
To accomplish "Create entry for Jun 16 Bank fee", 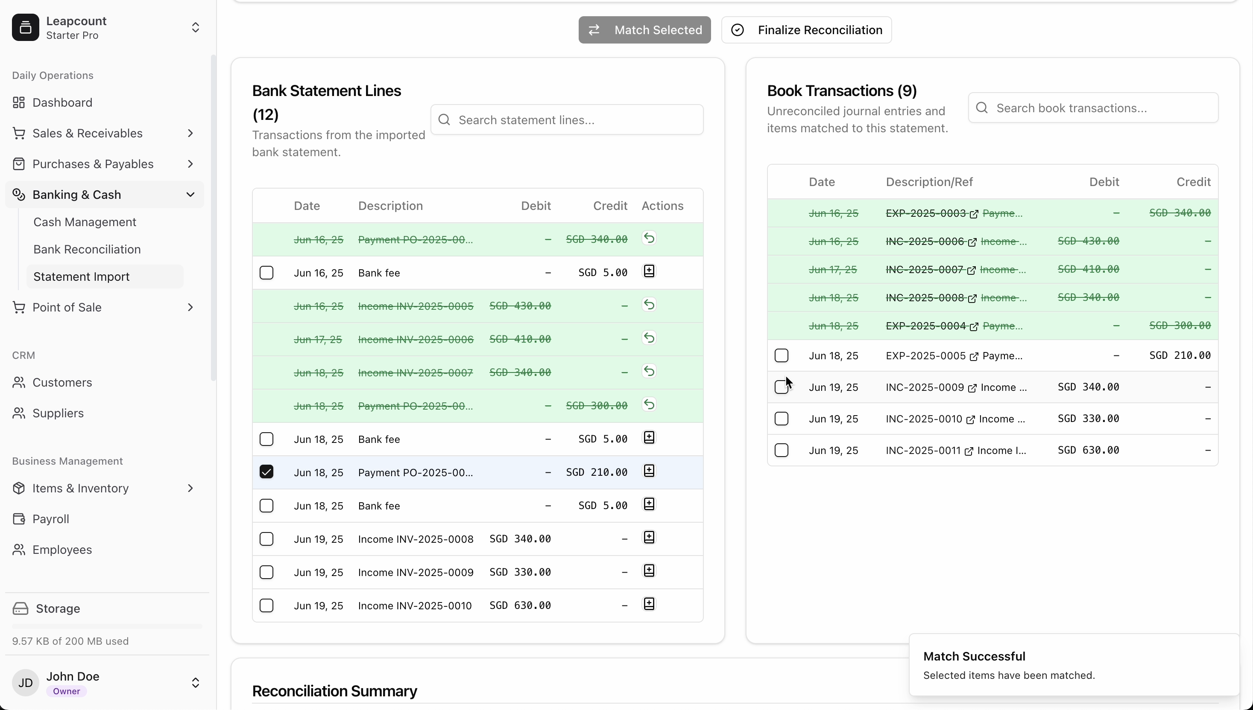I will [x=649, y=272].
